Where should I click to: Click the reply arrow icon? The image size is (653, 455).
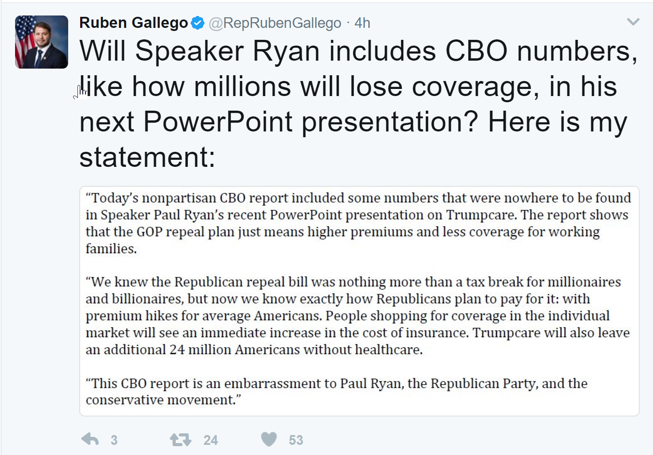click(x=90, y=439)
